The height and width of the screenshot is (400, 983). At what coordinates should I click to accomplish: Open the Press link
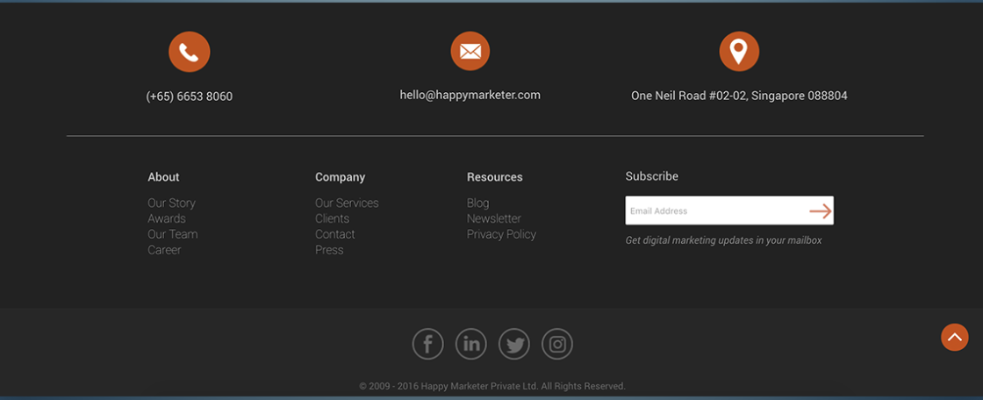pyautogui.click(x=329, y=250)
